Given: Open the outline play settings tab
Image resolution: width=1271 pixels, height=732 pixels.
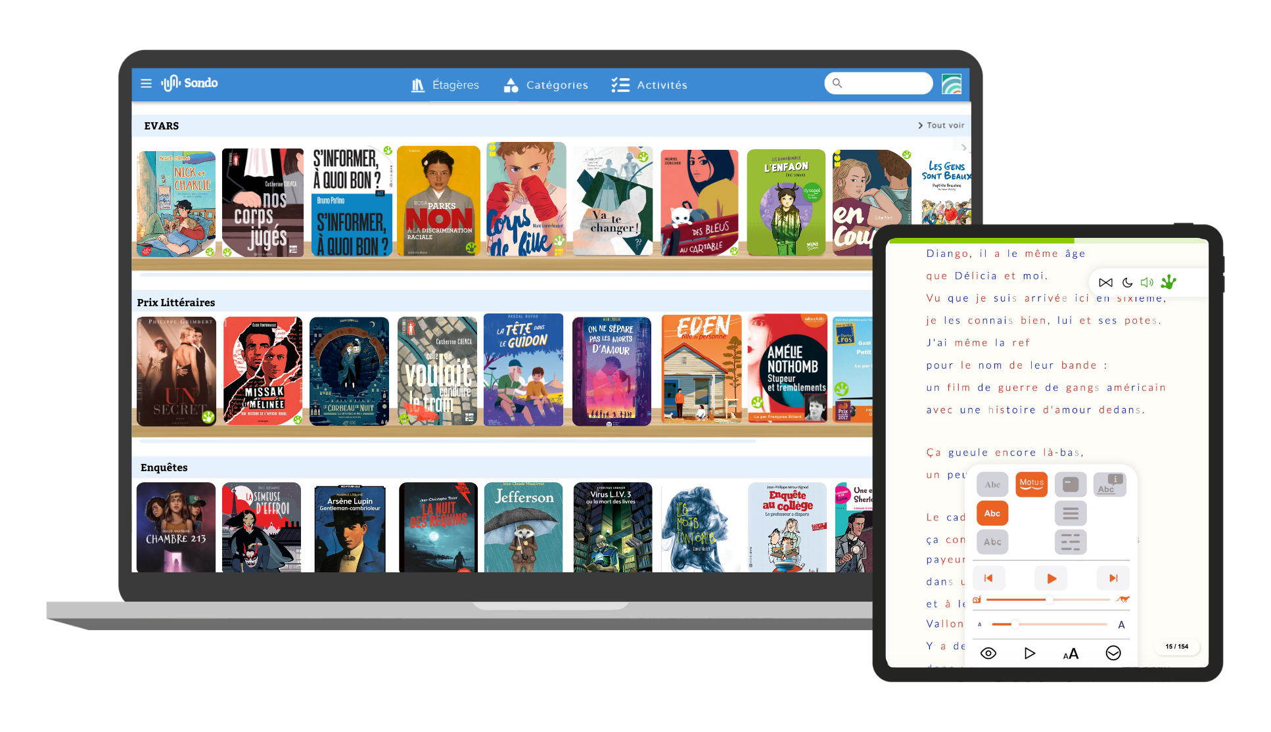Looking at the screenshot, I should click(x=1030, y=653).
